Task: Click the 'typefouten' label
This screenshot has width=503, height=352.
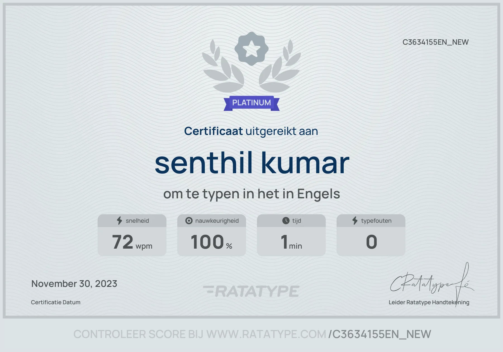Action: tap(376, 221)
